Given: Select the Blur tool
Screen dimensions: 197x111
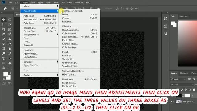Looking at the screenshot, I should click(10, 49).
